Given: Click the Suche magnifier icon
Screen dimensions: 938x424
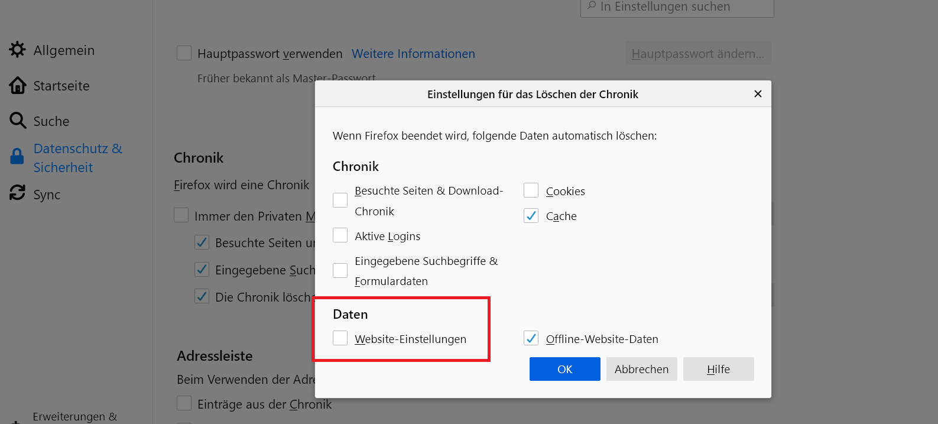Looking at the screenshot, I should pos(18,121).
